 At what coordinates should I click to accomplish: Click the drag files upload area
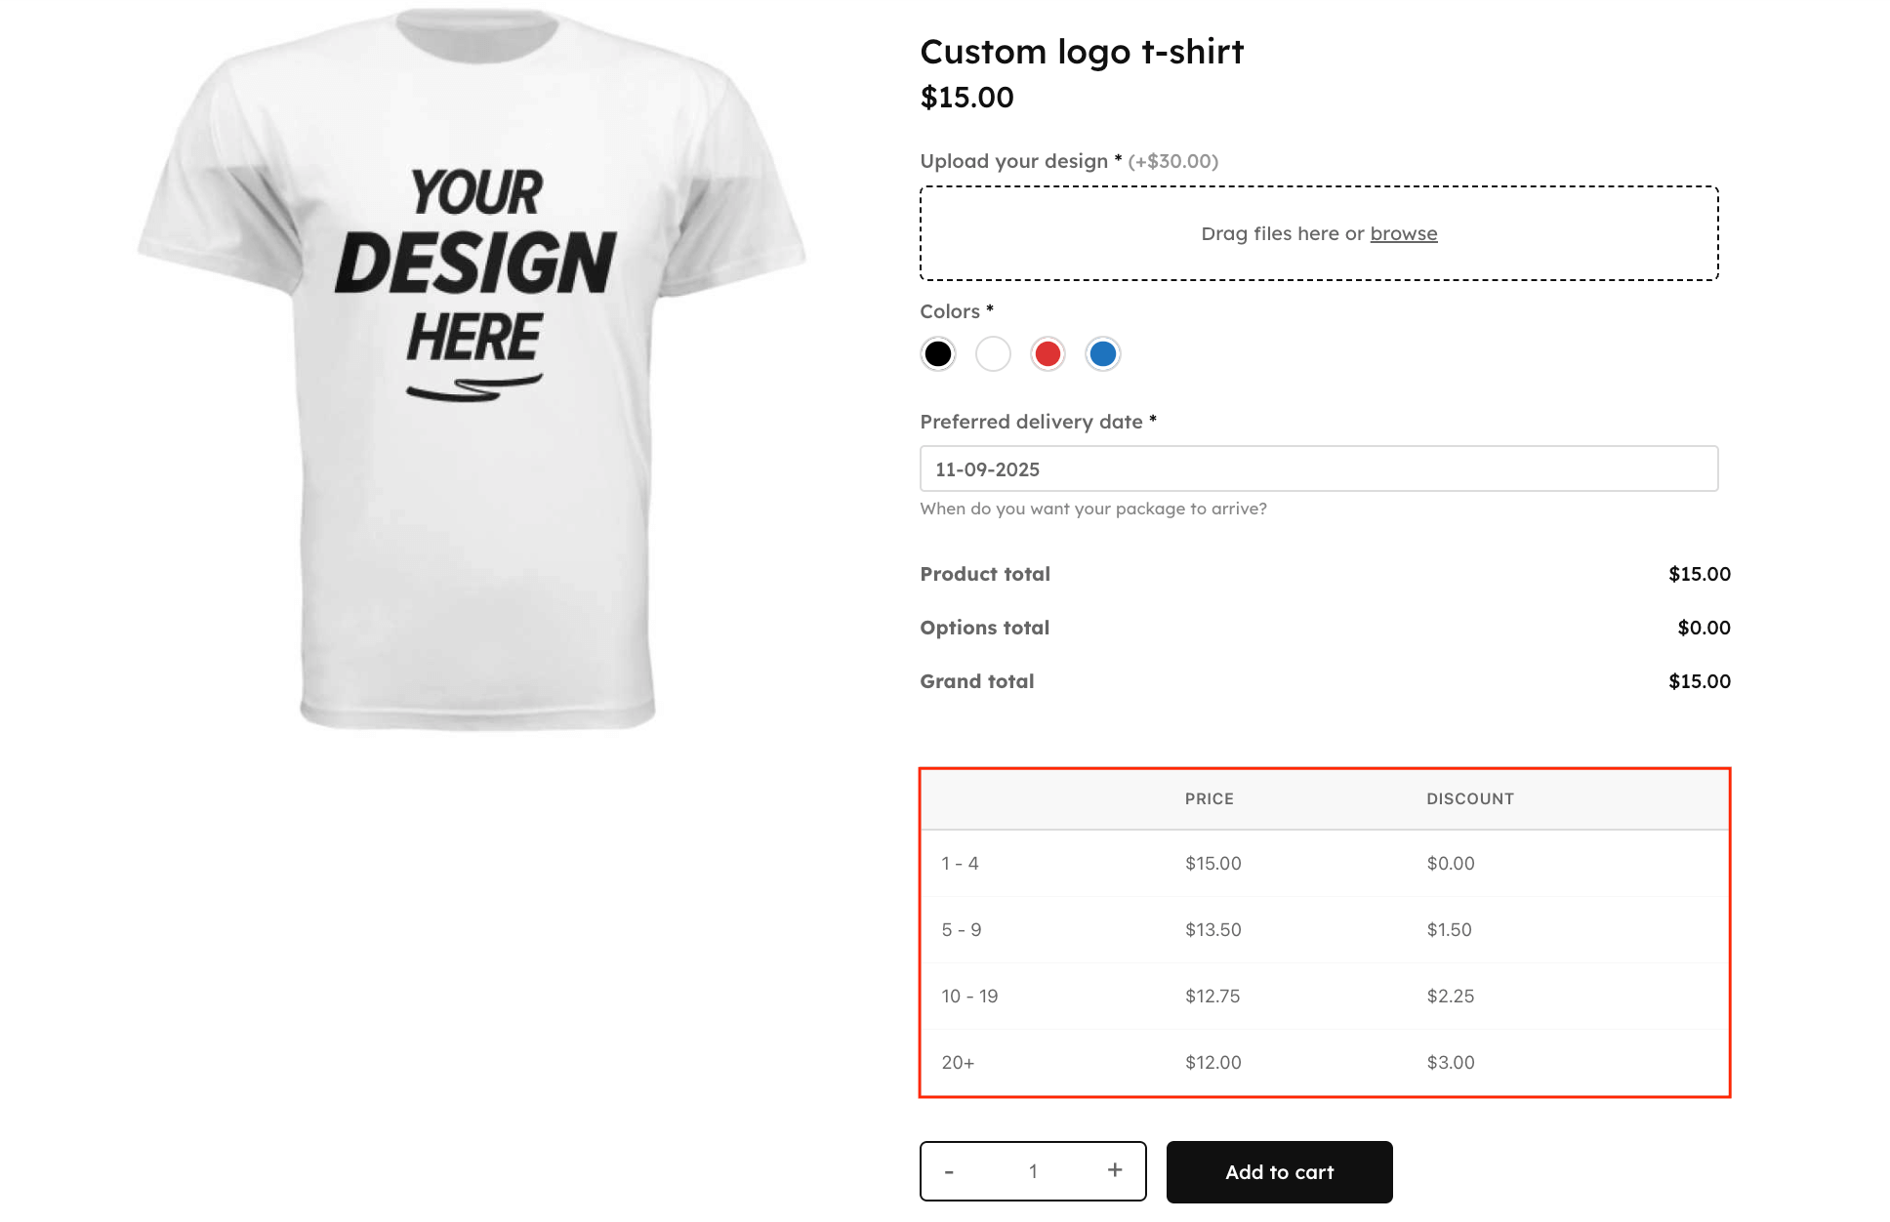[1318, 232]
